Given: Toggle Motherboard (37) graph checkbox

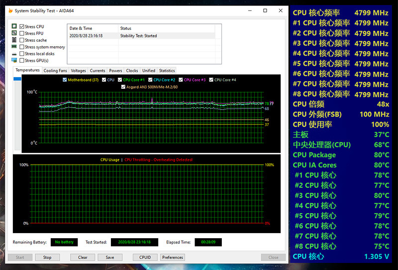Looking at the screenshot, I should pos(65,80).
